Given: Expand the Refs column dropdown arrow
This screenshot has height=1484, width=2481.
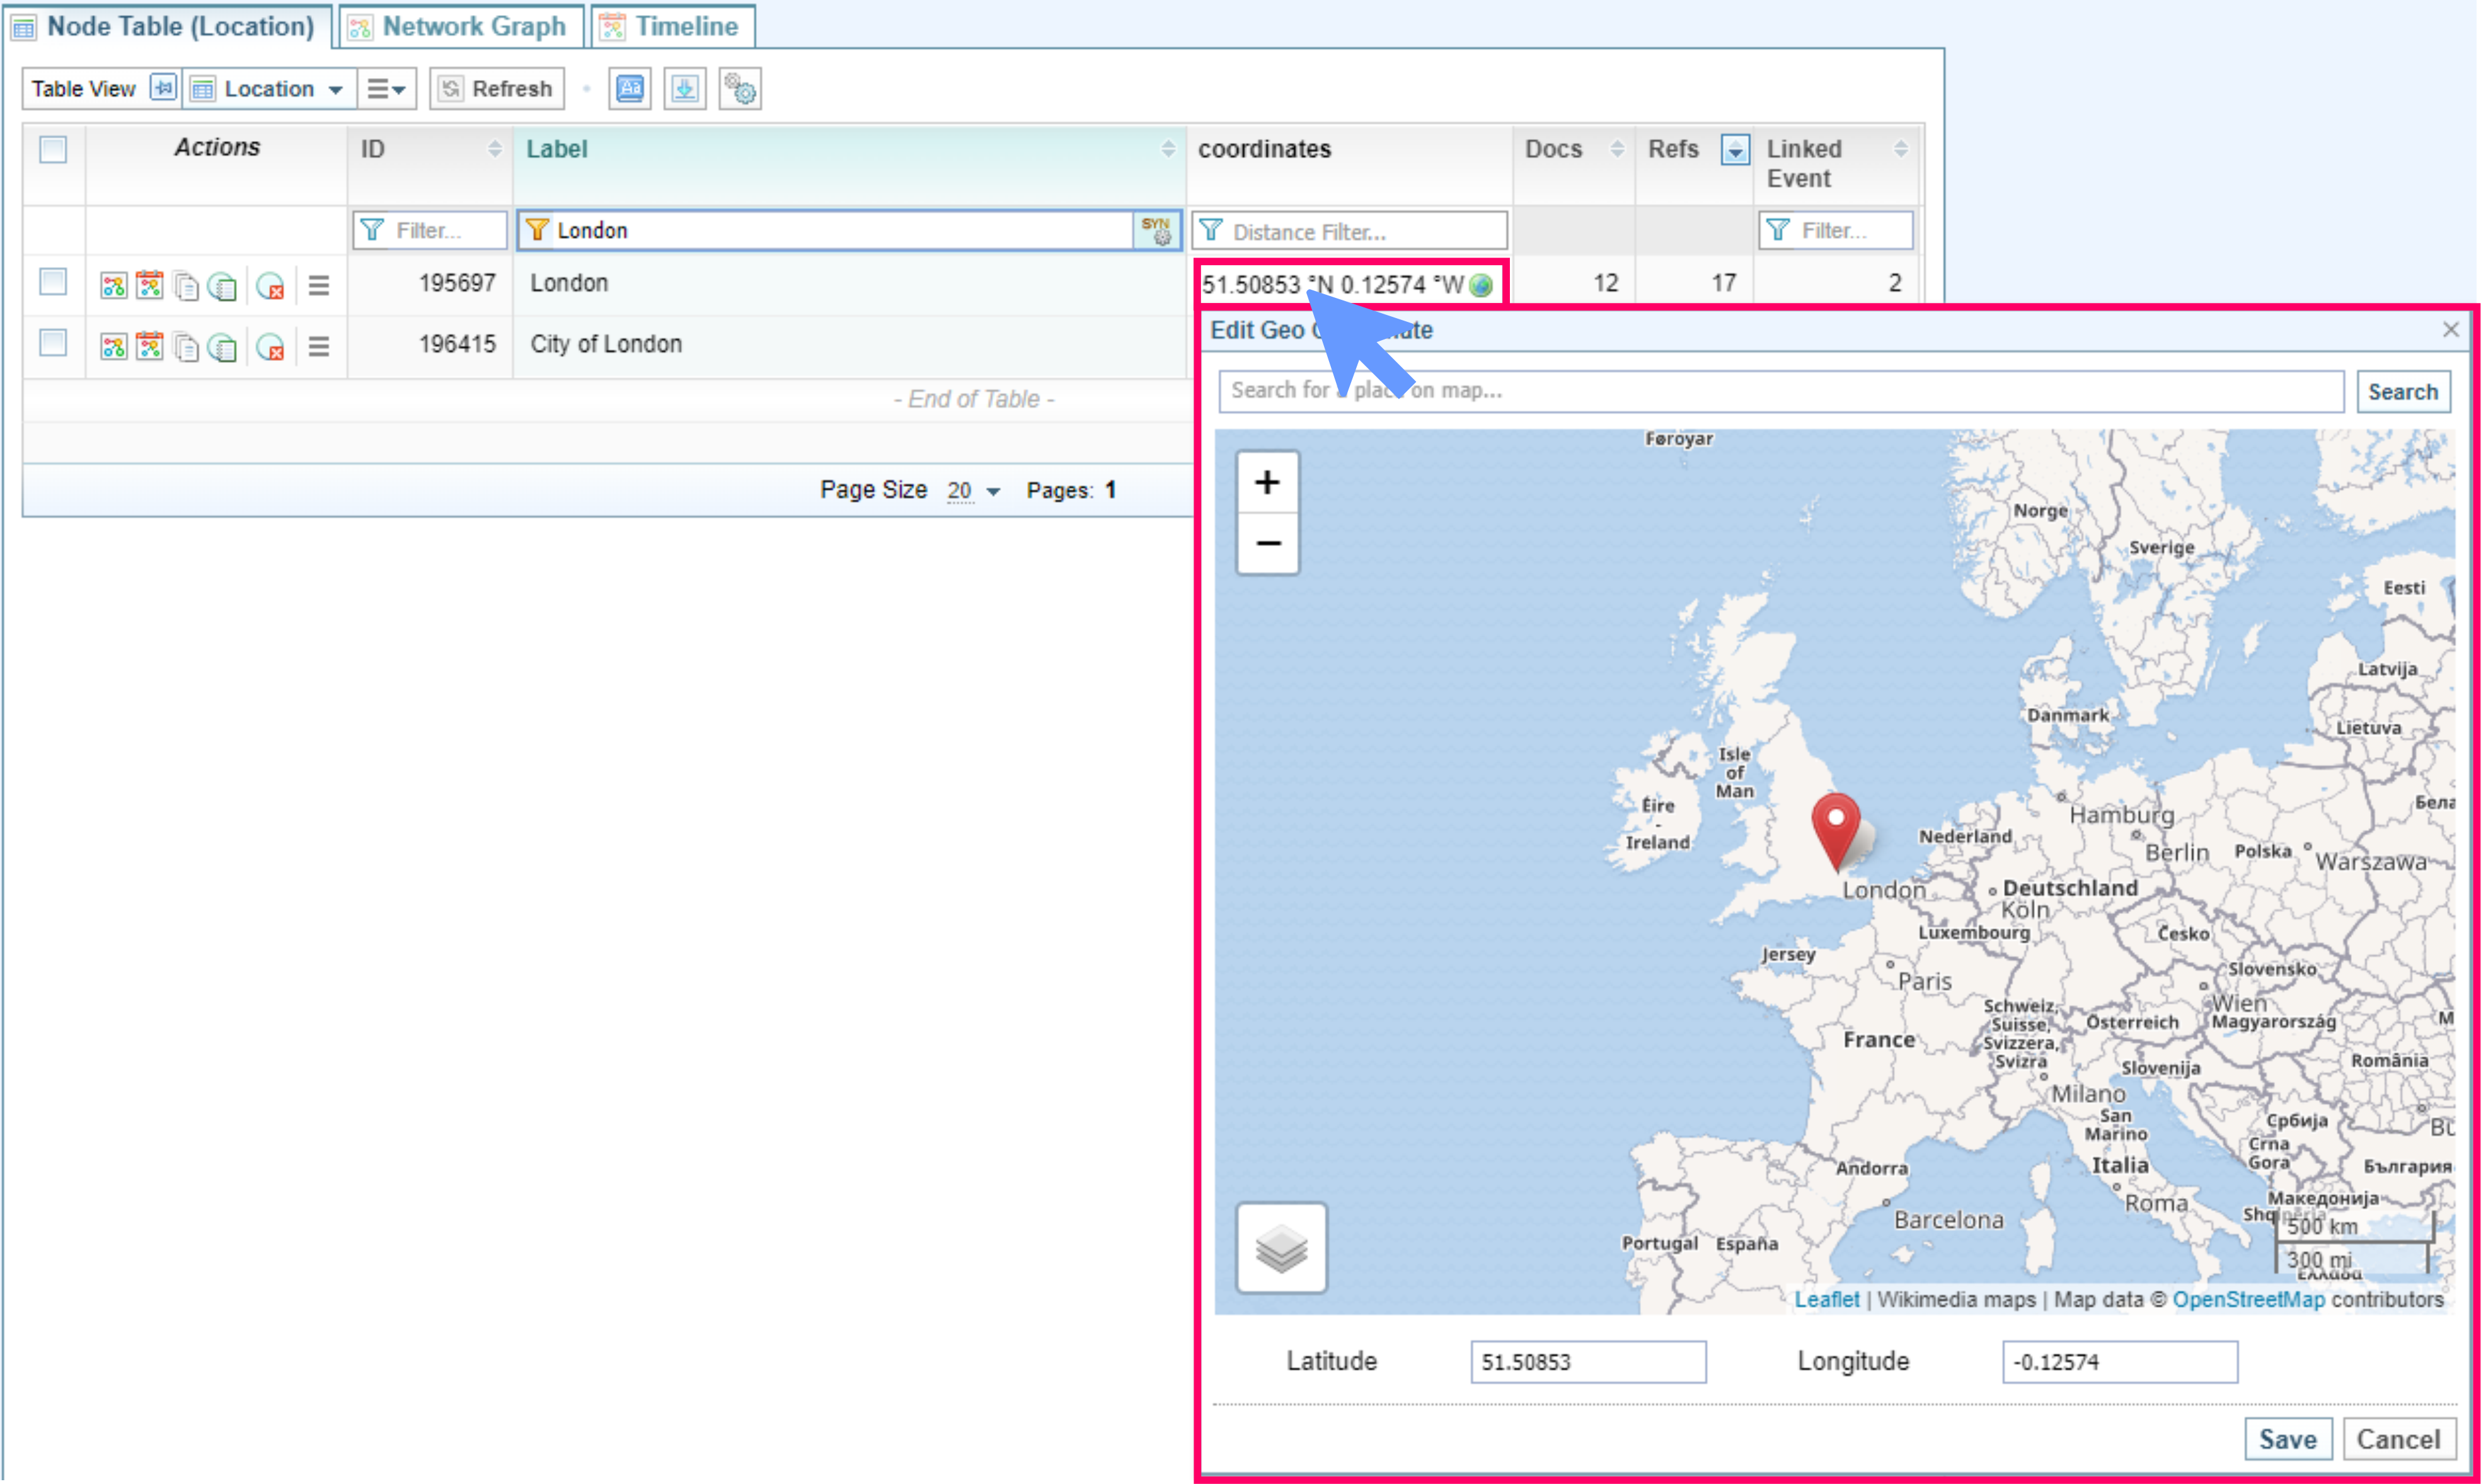Looking at the screenshot, I should [x=1735, y=150].
